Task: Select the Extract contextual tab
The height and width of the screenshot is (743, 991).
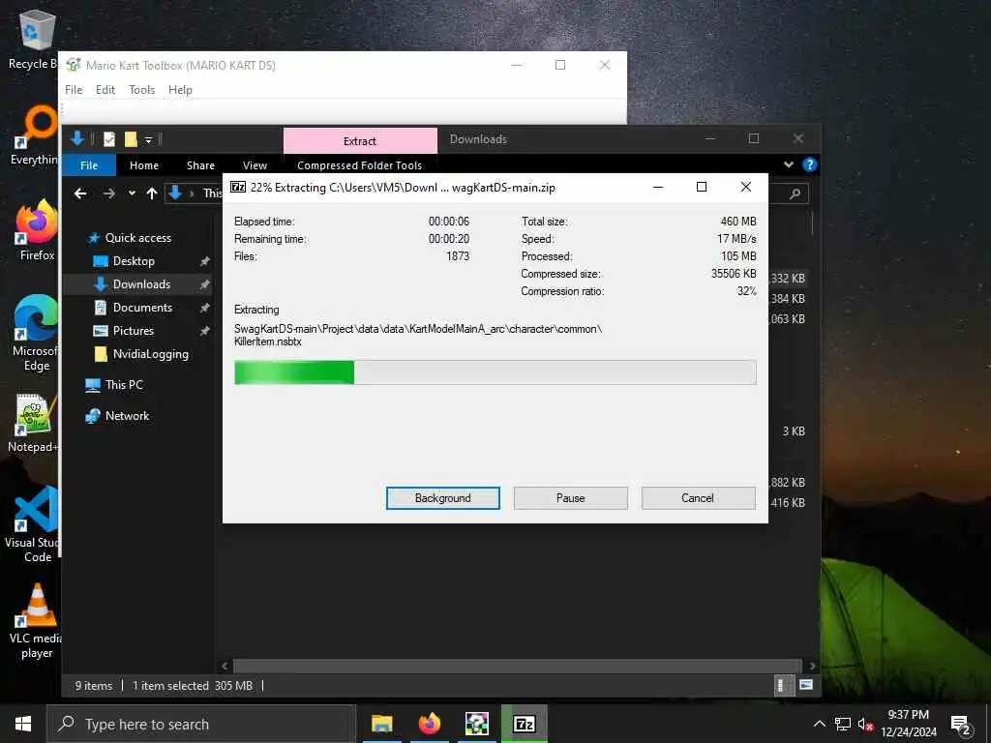Action: click(x=360, y=141)
